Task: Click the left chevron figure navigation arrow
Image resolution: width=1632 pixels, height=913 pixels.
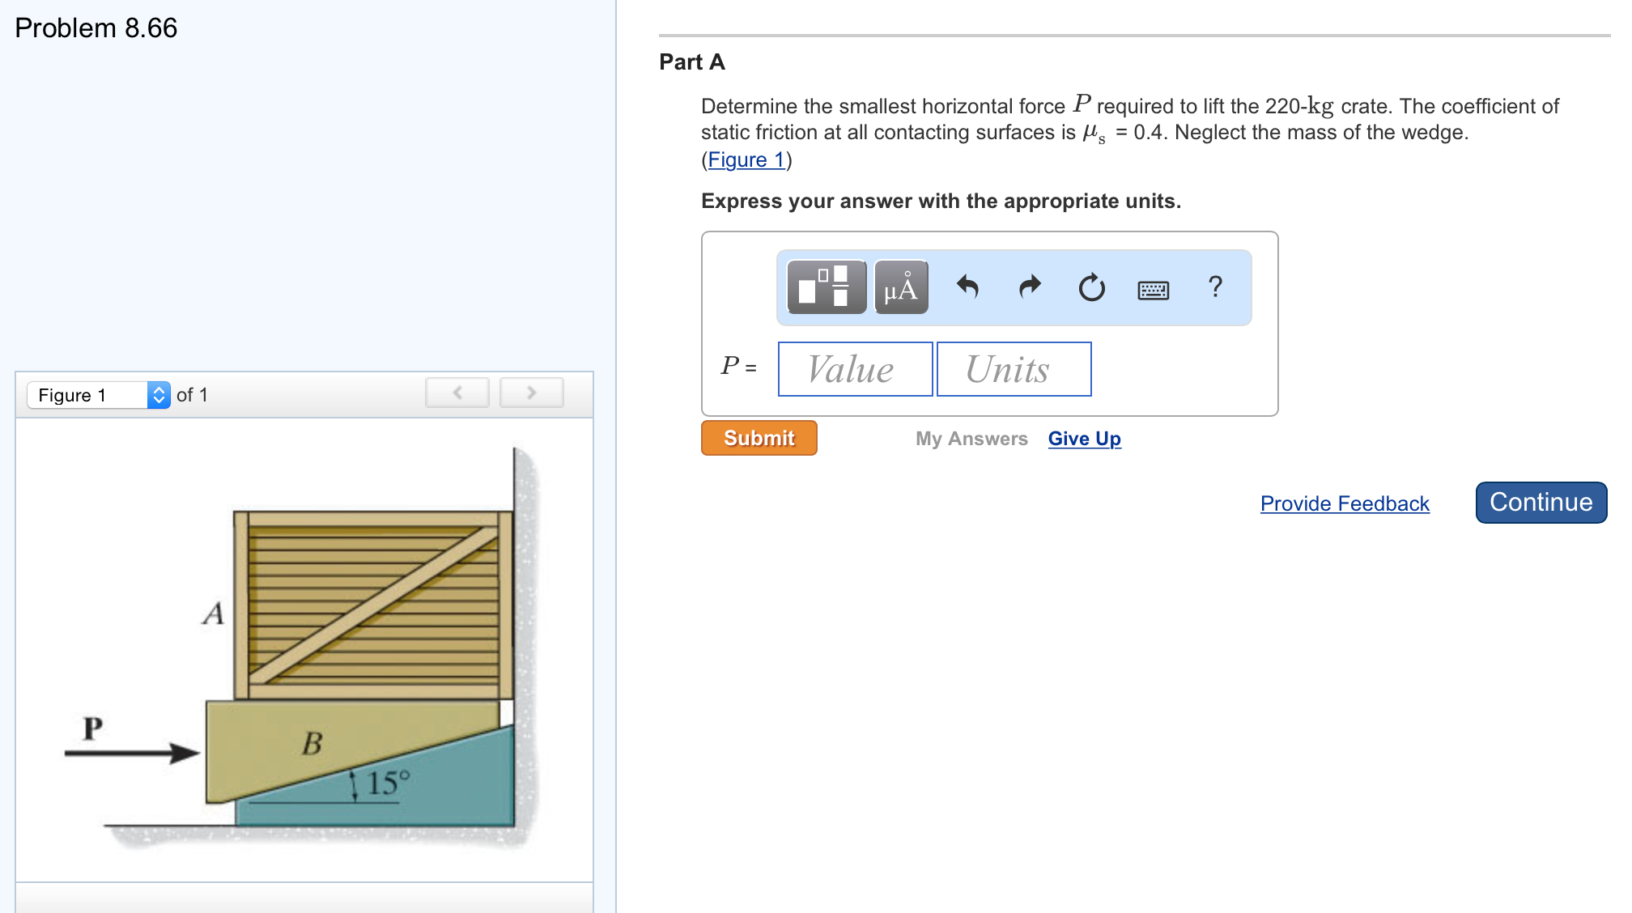Action: click(x=456, y=392)
